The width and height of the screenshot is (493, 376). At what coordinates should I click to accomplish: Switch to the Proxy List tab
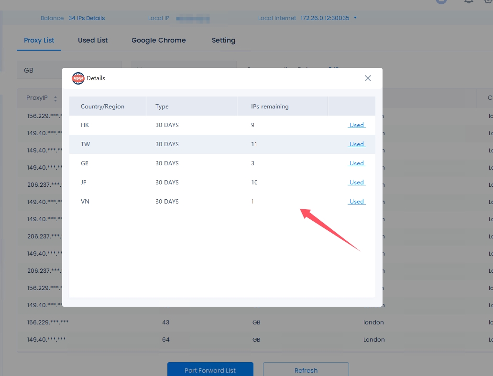pos(39,40)
